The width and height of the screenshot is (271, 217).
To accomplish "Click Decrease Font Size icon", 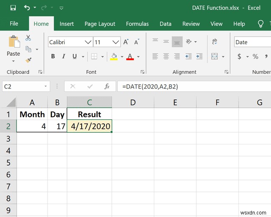I will [137, 42].
